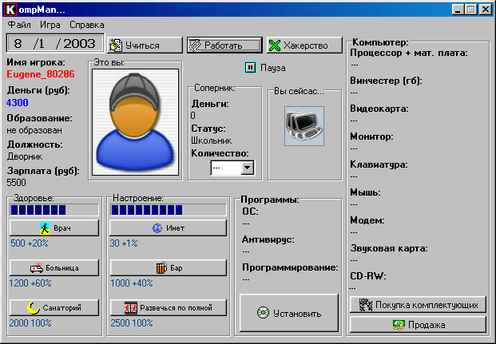Open the Файл menu
Viewport: 496px width, 344px height.
(19, 25)
